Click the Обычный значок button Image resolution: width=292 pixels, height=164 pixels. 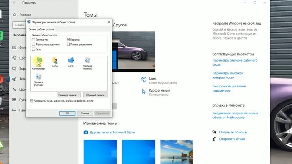point(95,95)
